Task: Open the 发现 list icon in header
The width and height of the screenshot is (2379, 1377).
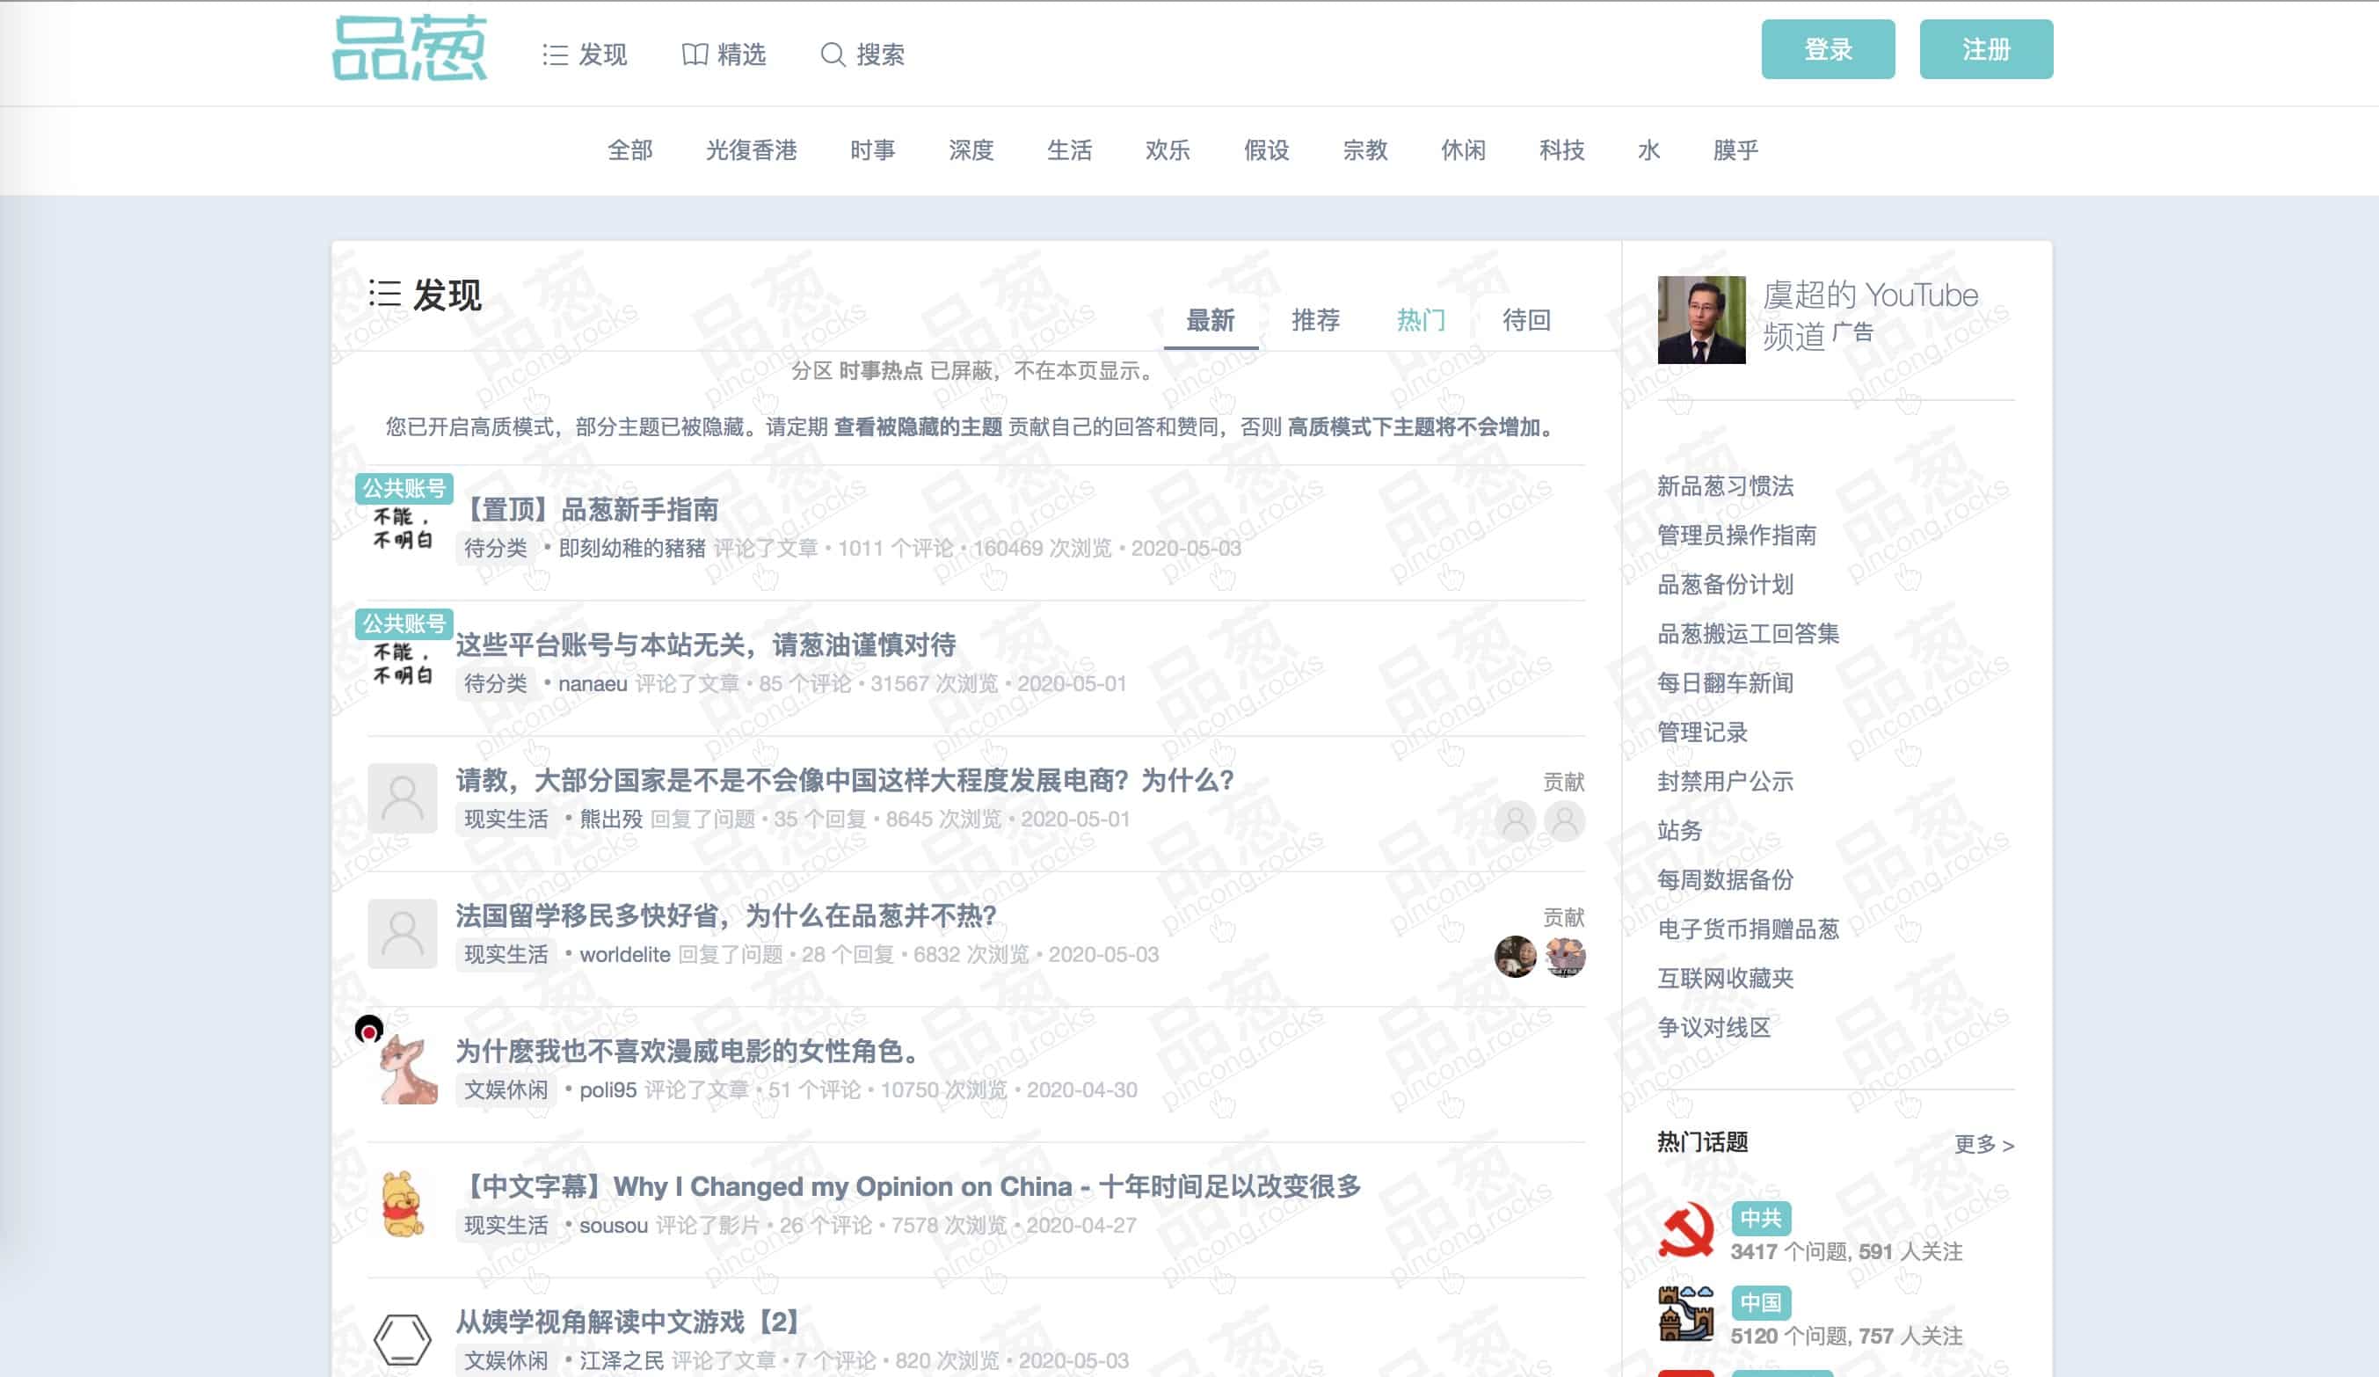Action: [554, 55]
